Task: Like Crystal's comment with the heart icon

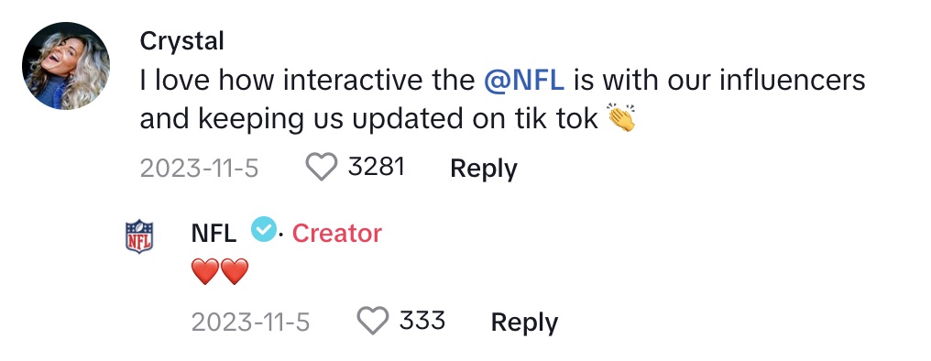Action: tap(322, 167)
